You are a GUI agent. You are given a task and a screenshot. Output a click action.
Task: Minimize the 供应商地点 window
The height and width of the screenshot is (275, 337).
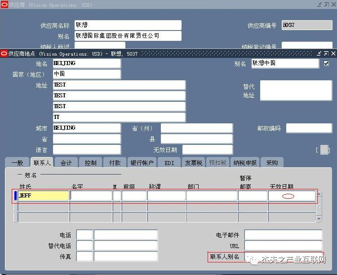click(319, 53)
